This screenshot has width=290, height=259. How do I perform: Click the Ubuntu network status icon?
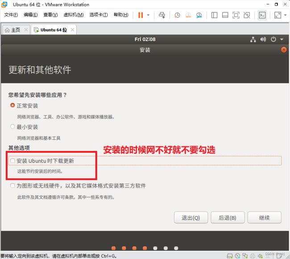click(253, 39)
